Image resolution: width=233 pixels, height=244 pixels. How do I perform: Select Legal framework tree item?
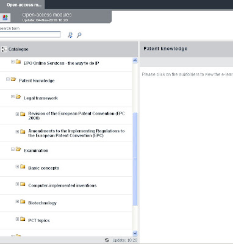point(41,98)
